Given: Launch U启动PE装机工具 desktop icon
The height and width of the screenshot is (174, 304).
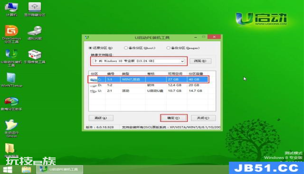Looking at the screenshot, I should tap(11, 58).
